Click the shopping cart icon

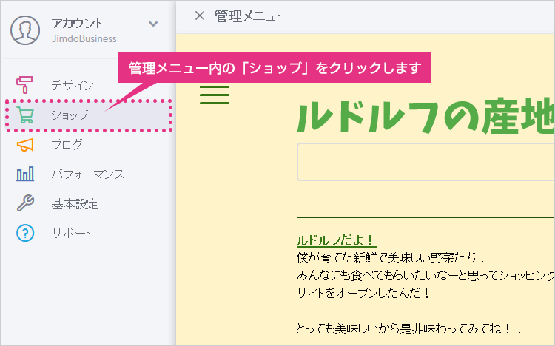pos(25,115)
